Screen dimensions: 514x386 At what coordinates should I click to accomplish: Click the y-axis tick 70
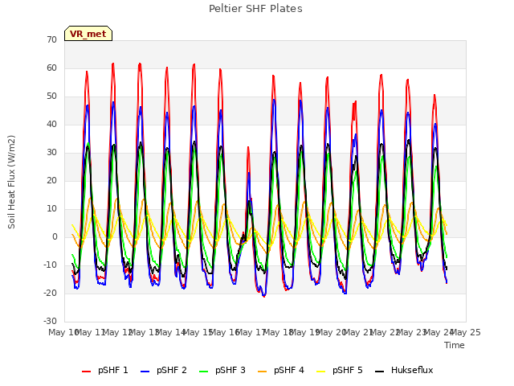point(51,39)
